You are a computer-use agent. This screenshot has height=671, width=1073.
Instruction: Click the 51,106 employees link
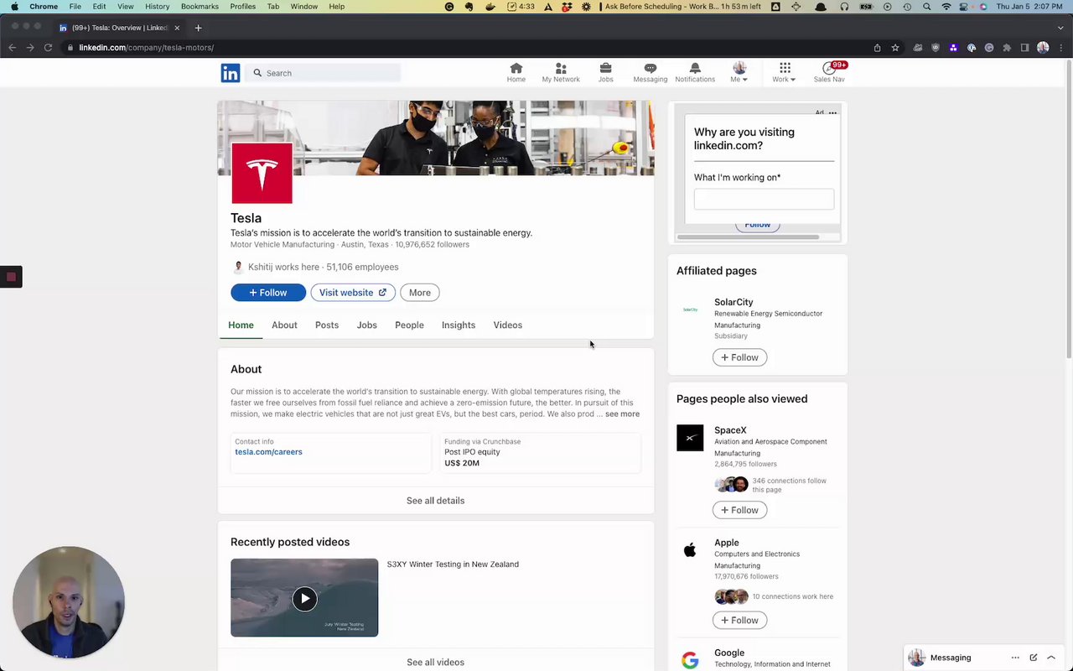tap(362, 267)
